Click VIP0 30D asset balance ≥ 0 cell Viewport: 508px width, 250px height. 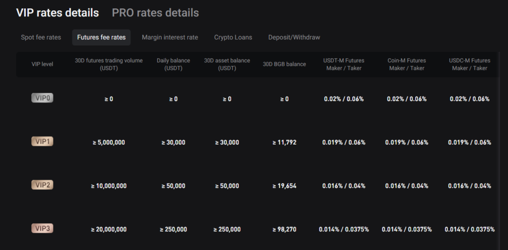click(x=227, y=99)
